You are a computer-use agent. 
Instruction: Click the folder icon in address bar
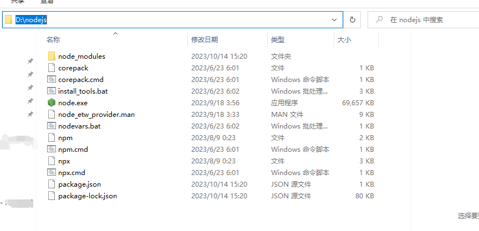coord(8,19)
